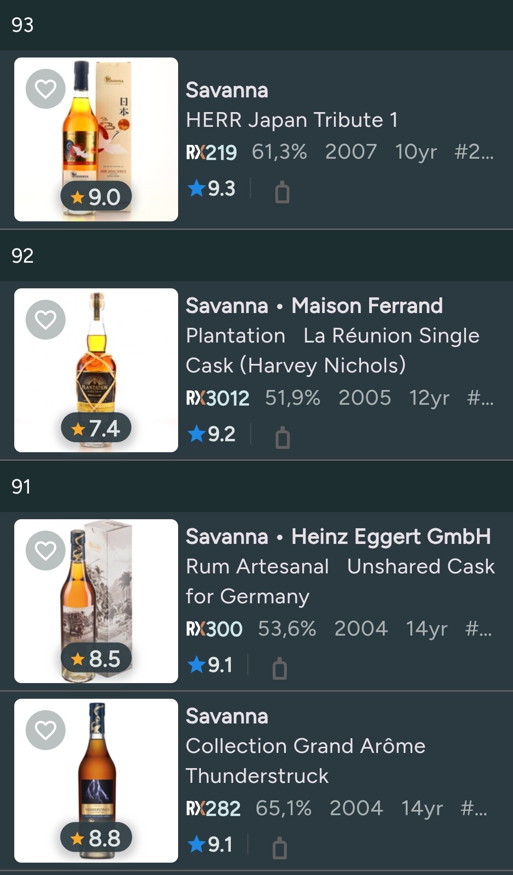Open the Heinz Eggert GmbH bottler link
This screenshot has width=513, height=875.
pos(391,537)
